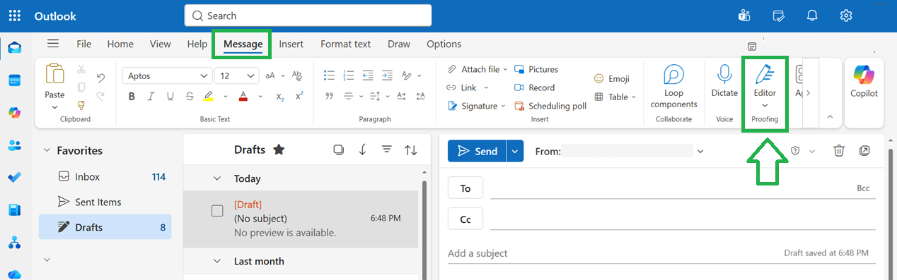Open the notifications bell
This screenshot has width=897, height=280.
pos(812,16)
